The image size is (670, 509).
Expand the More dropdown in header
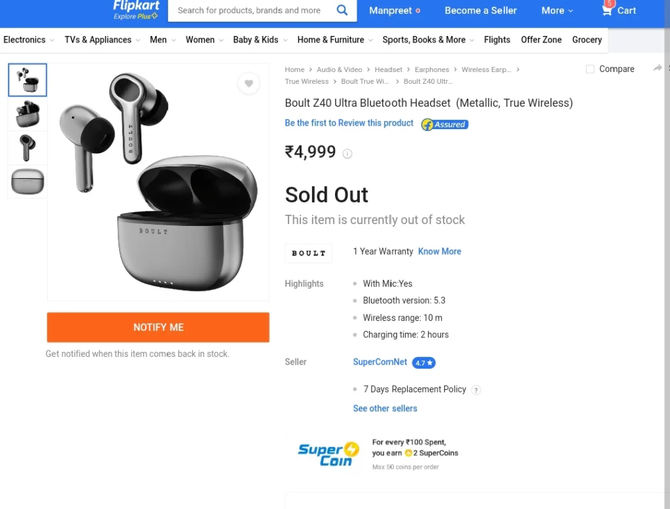(557, 10)
